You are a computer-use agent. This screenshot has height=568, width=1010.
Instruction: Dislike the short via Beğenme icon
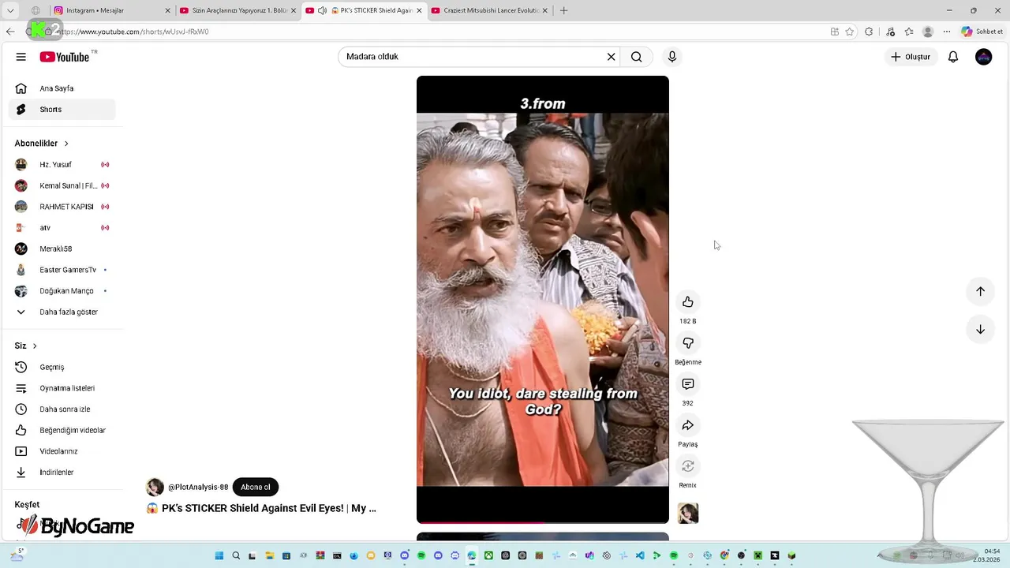pyautogui.click(x=688, y=343)
